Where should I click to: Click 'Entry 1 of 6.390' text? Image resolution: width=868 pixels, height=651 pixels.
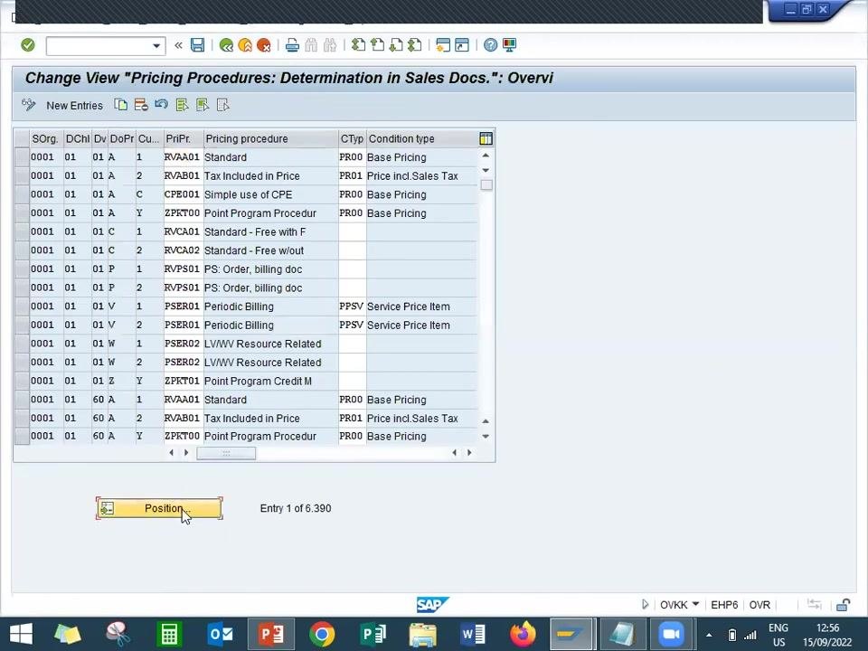coord(296,508)
